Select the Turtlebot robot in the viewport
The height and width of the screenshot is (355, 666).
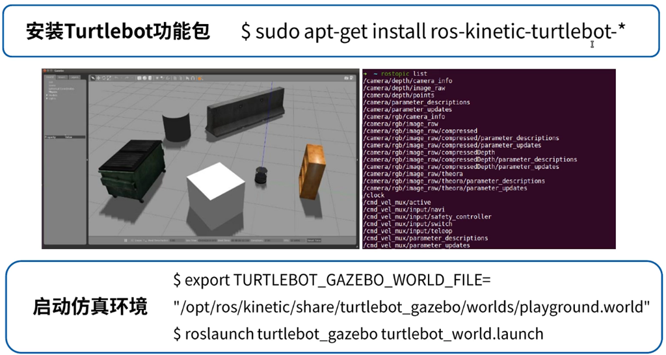(261, 176)
